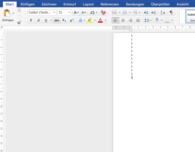Toggle underline with the U button
This screenshot has height=152, width=195.
46,20
